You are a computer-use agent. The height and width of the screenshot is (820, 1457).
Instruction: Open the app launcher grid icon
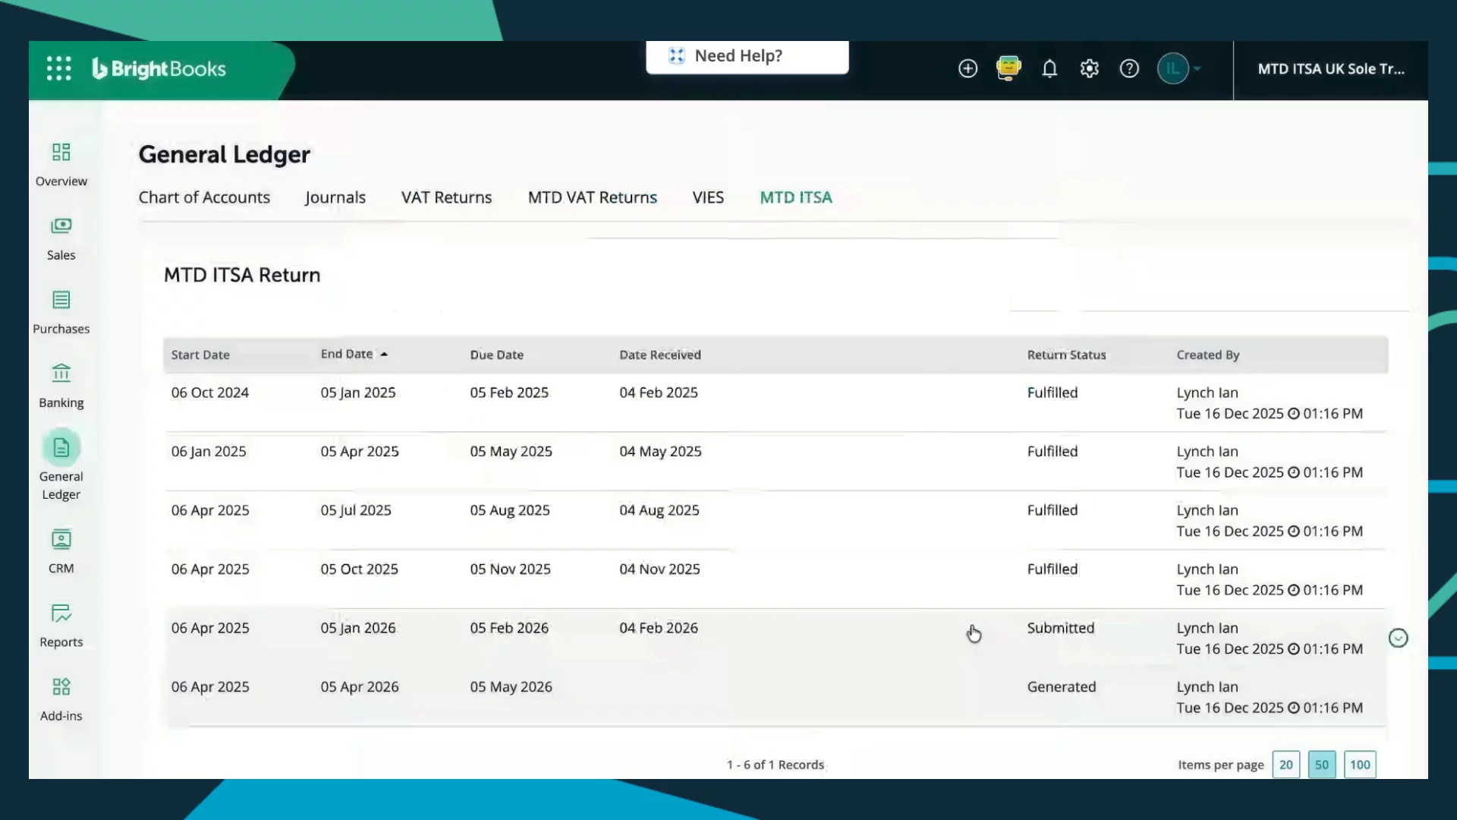(59, 68)
